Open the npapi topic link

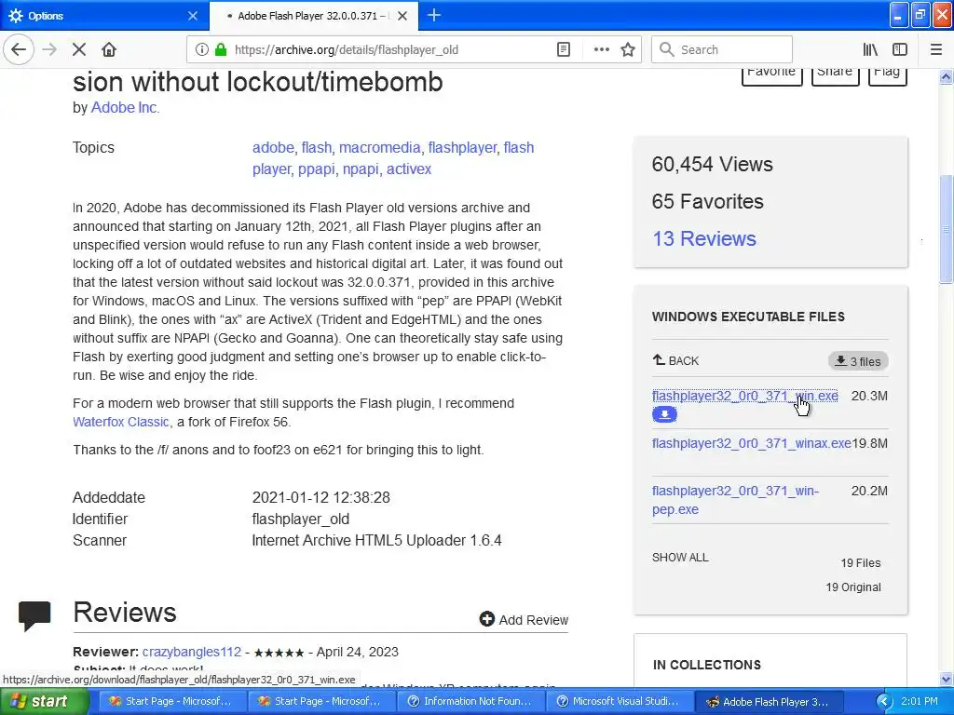[361, 169]
